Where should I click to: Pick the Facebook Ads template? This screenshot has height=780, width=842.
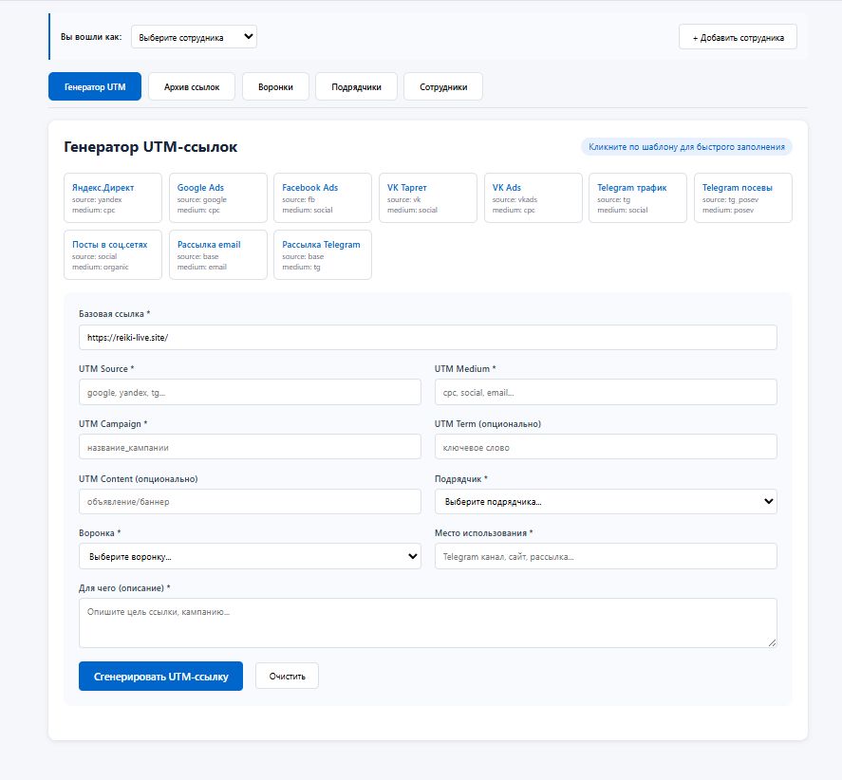[x=323, y=197]
